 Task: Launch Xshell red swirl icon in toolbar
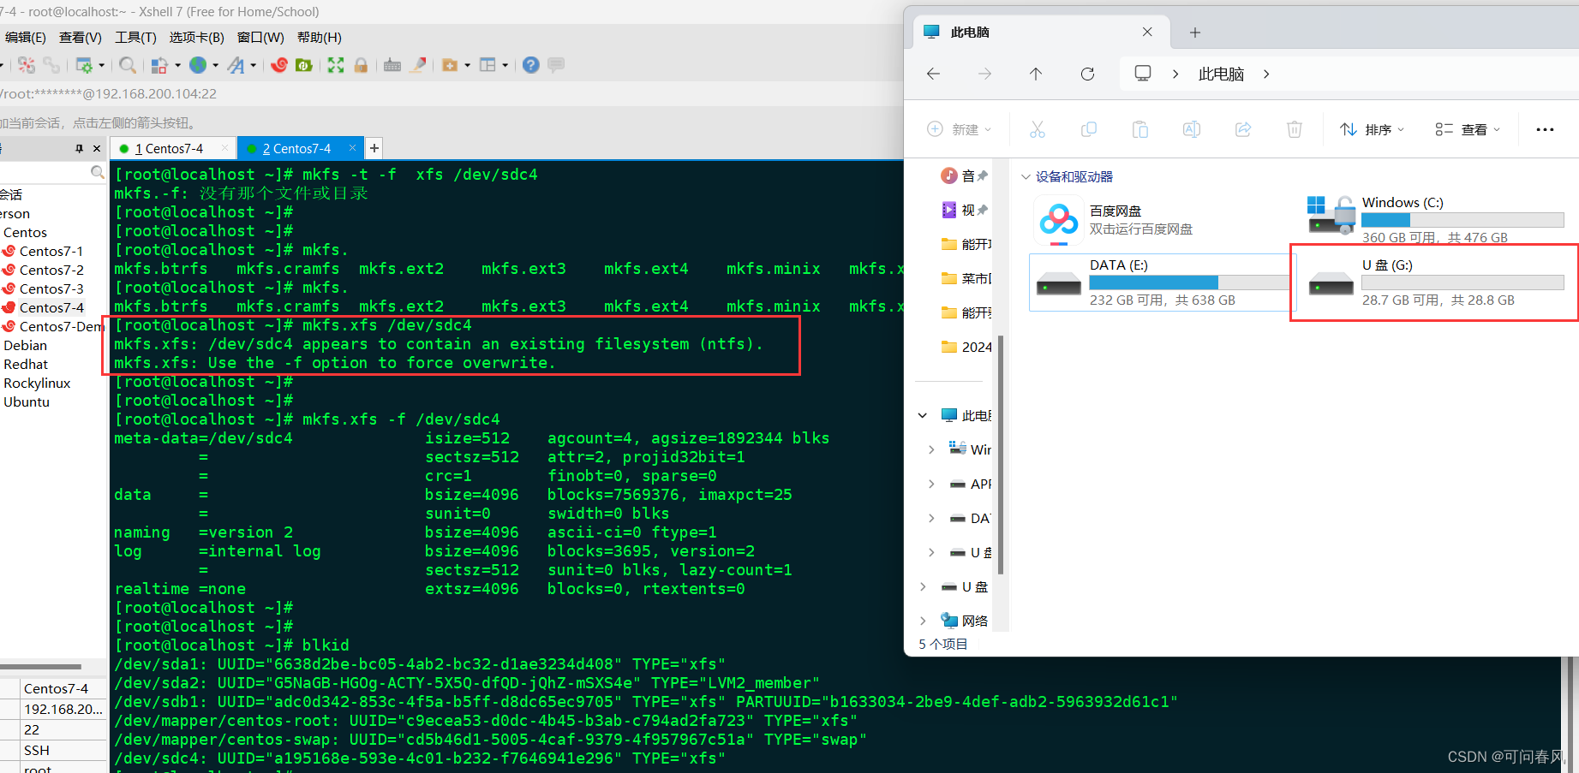pyautogui.click(x=279, y=65)
